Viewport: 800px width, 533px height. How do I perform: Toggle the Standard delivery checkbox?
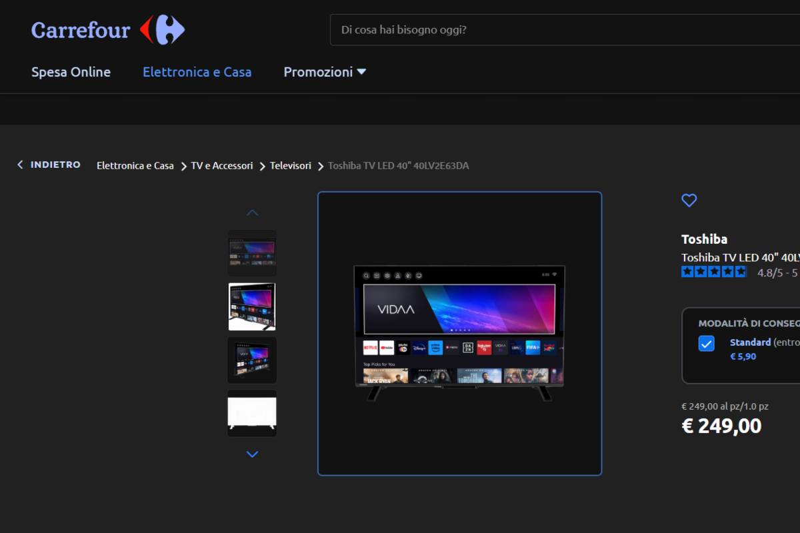706,343
